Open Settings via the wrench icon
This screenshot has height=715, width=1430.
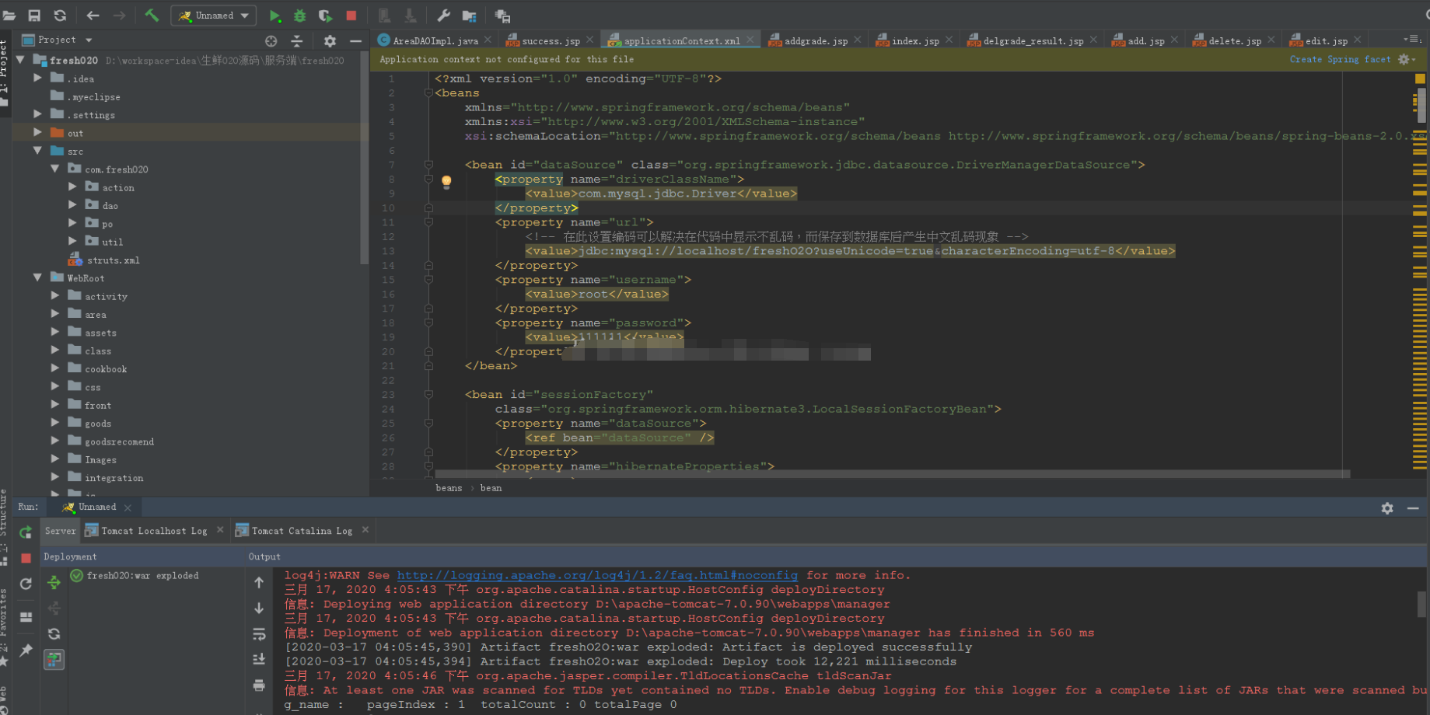(443, 16)
